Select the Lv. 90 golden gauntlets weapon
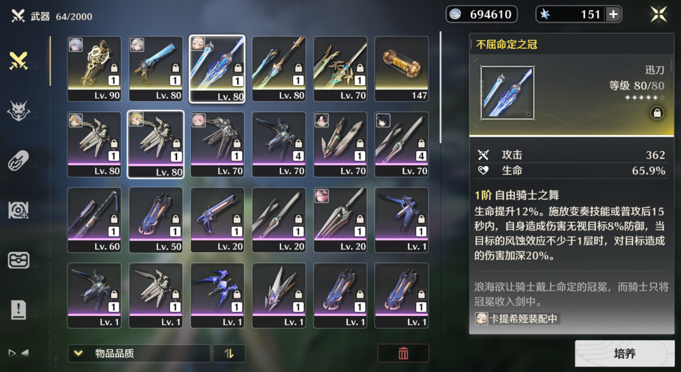Viewport: 681px width, 372px height. [94, 69]
